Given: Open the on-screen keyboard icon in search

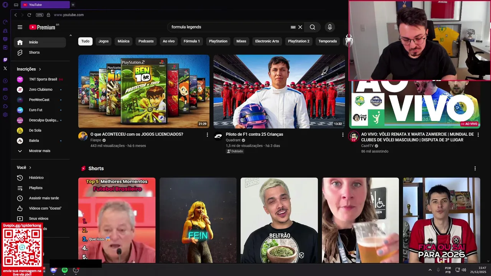Looking at the screenshot, I should click(x=293, y=27).
